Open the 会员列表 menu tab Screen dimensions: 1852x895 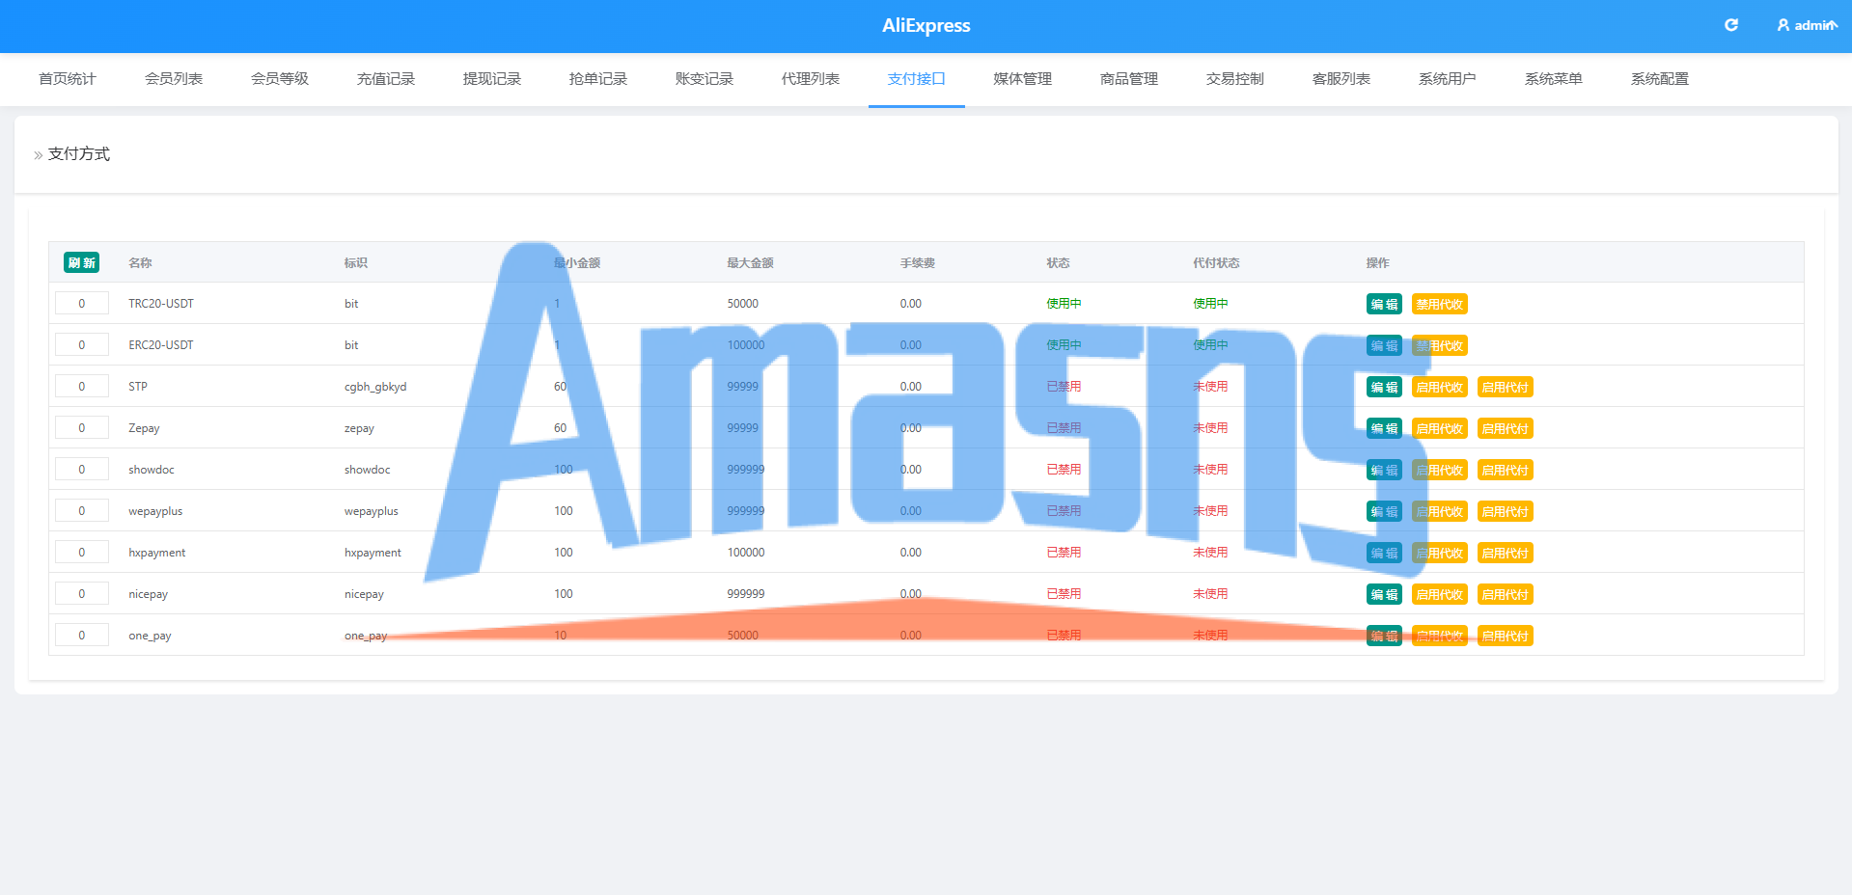point(174,79)
